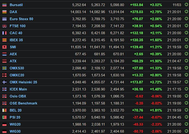Open the OMXC20 index link
Screen dimensions: 189x134
(17, 75)
